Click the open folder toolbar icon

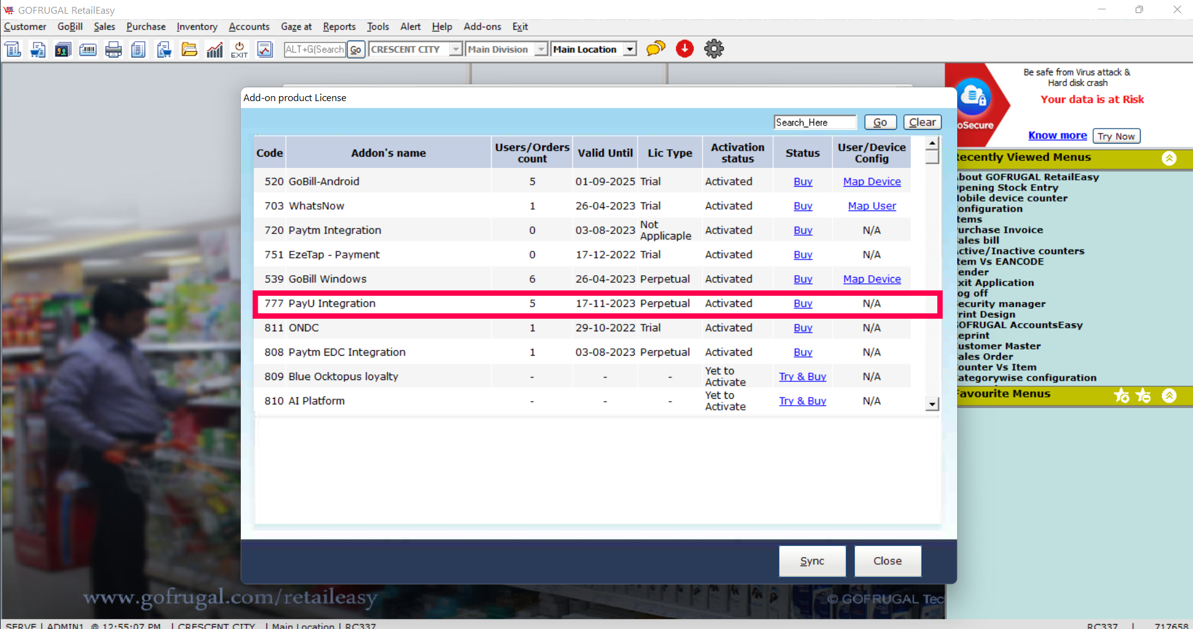189,49
